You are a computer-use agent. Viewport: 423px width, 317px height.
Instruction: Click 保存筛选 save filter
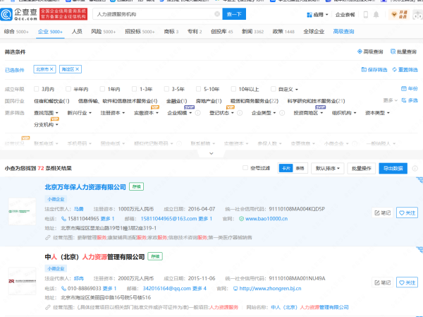click(x=374, y=70)
